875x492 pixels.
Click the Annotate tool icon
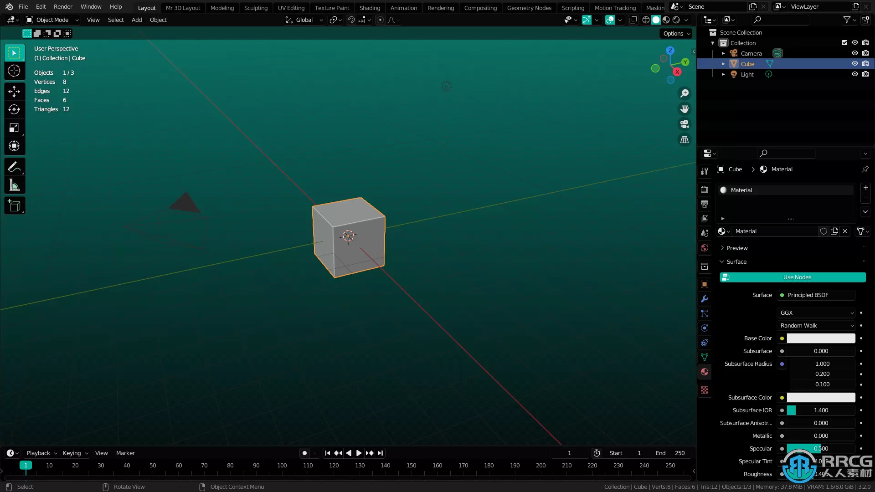15,166
